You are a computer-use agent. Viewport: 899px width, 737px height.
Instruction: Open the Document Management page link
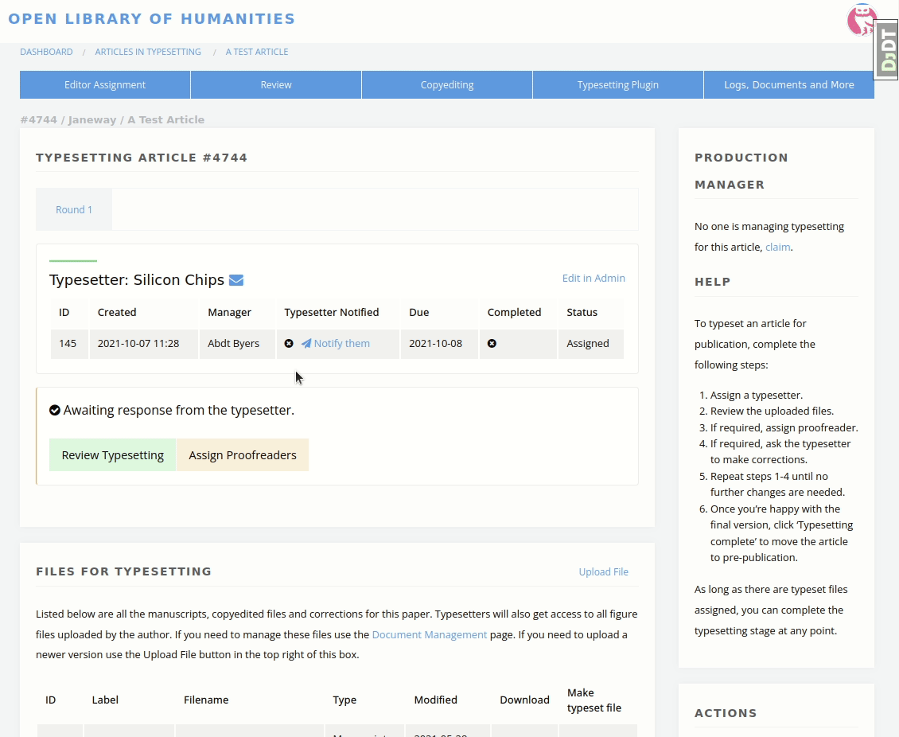point(429,635)
